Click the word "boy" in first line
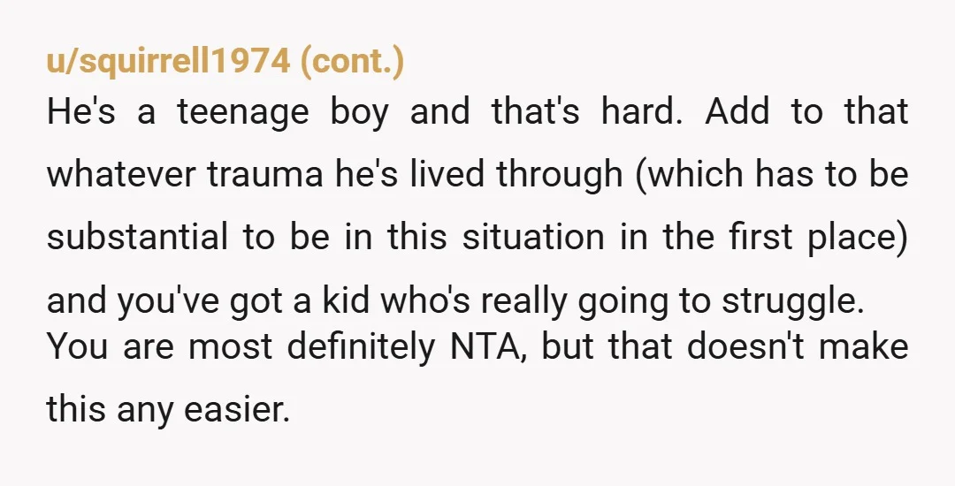Viewport: 955px width, 486px height. pos(359,113)
